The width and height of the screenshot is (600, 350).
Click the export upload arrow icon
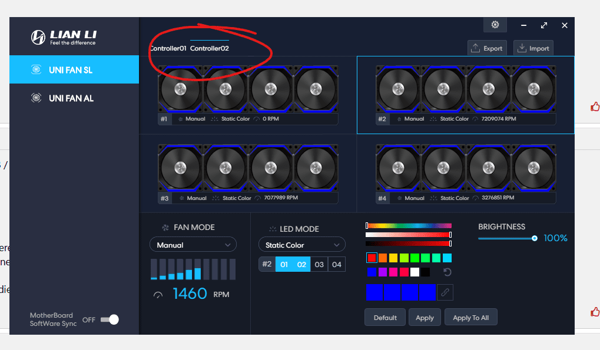(475, 48)
